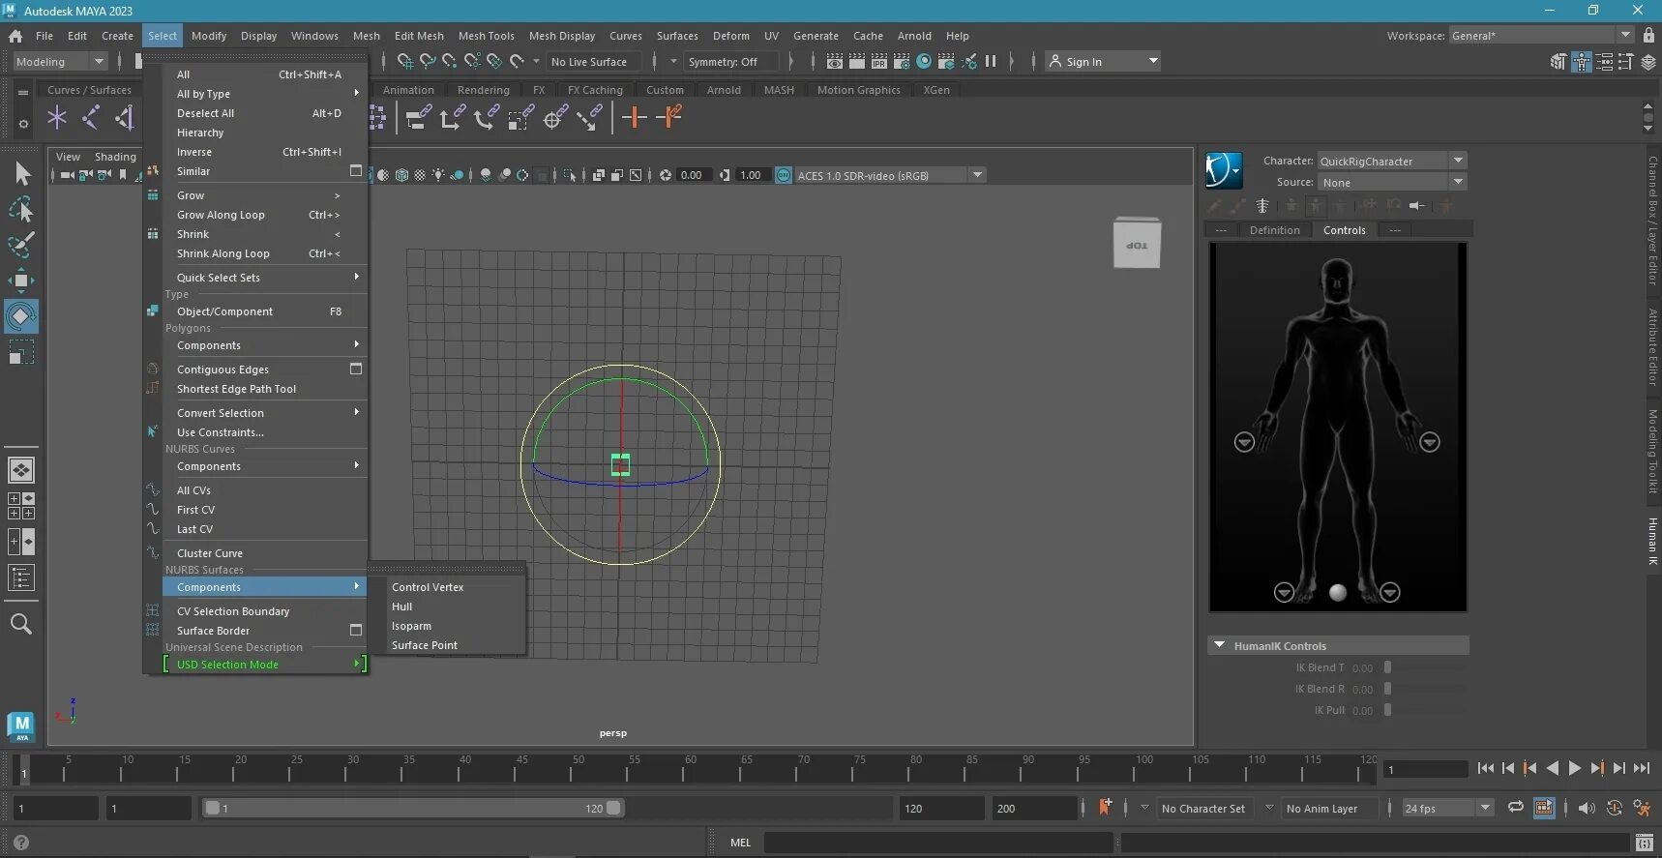Jump to start of playback range
Viewport: 1662px width, 858px height.
(1486, 768)
